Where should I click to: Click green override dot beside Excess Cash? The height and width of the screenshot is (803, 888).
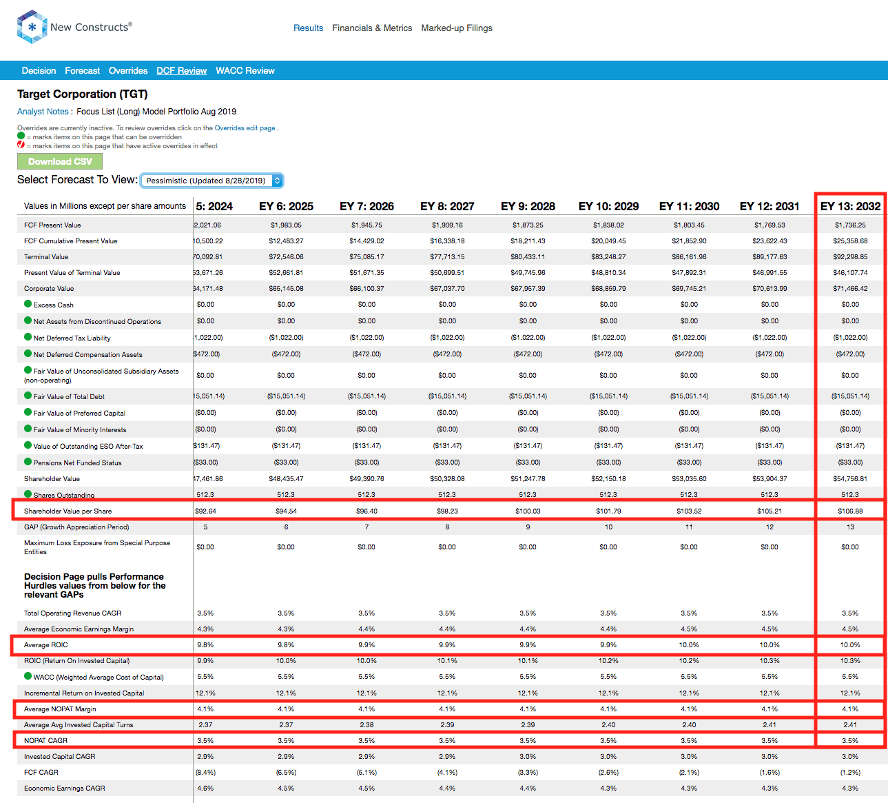28,304
